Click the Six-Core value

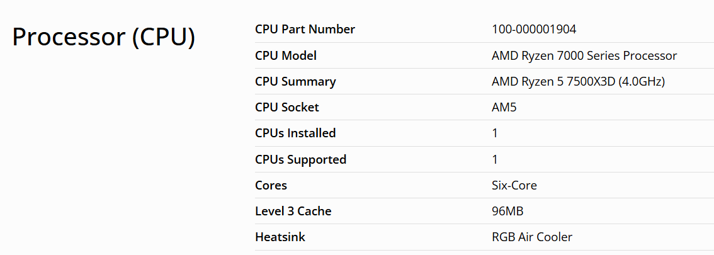coord(514,185)
